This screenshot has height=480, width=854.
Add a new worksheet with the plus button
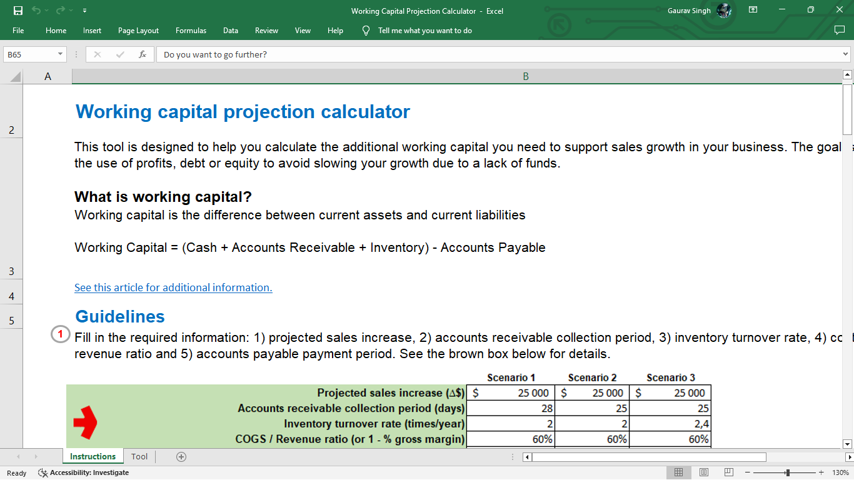(x=181, y=456)
